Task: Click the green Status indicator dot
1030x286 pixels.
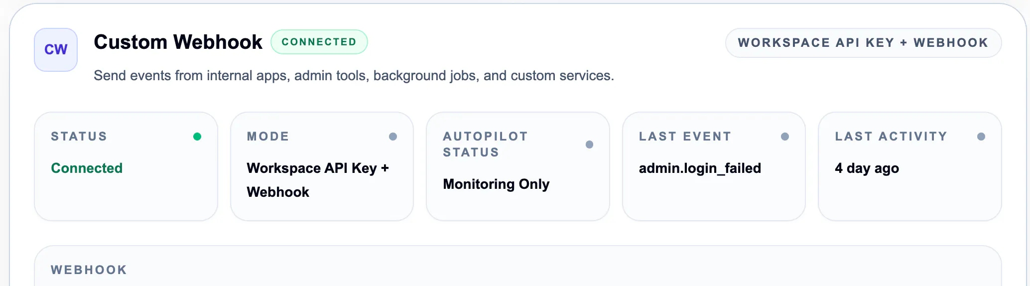Action: click(197, 137)
